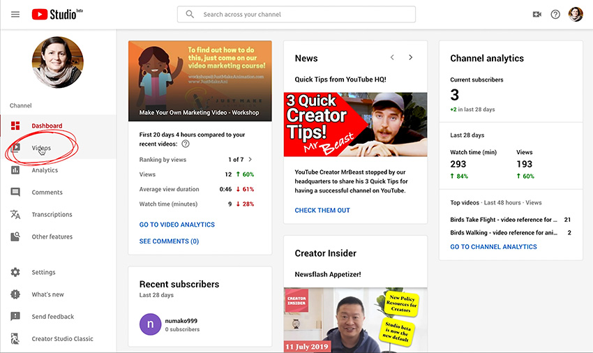Click the GO TO VIDEO ANALYTICS link
The width and height of the screenshot is (593, 353).
coord(177,225)
